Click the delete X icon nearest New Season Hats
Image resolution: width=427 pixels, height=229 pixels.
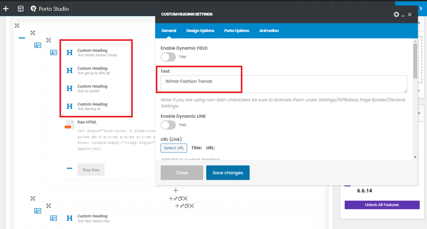click(x=191, y=206)
